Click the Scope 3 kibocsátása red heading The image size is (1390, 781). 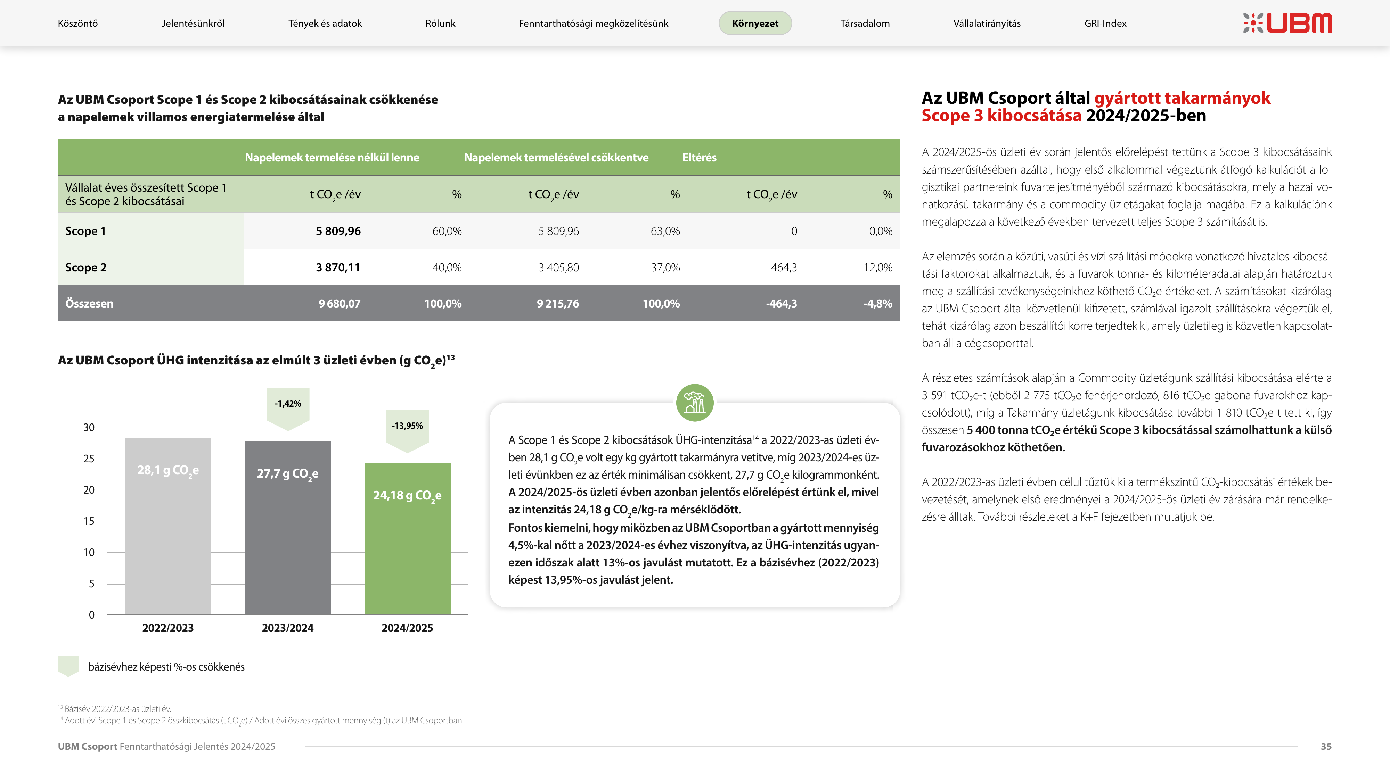coord(1001,115)
